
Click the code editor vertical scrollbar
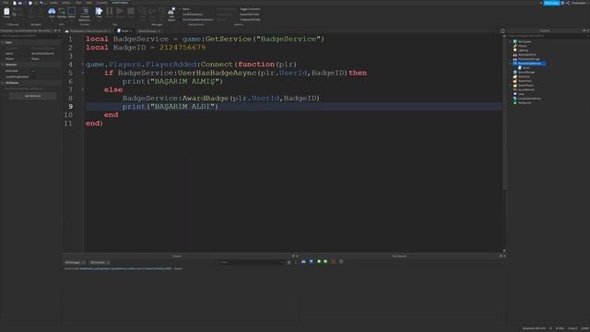pos(504,113)
